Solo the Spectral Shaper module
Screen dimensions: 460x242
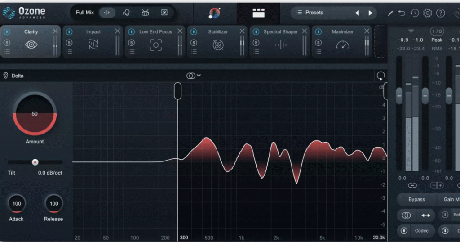pyautogui.click(x=256, y=43)
